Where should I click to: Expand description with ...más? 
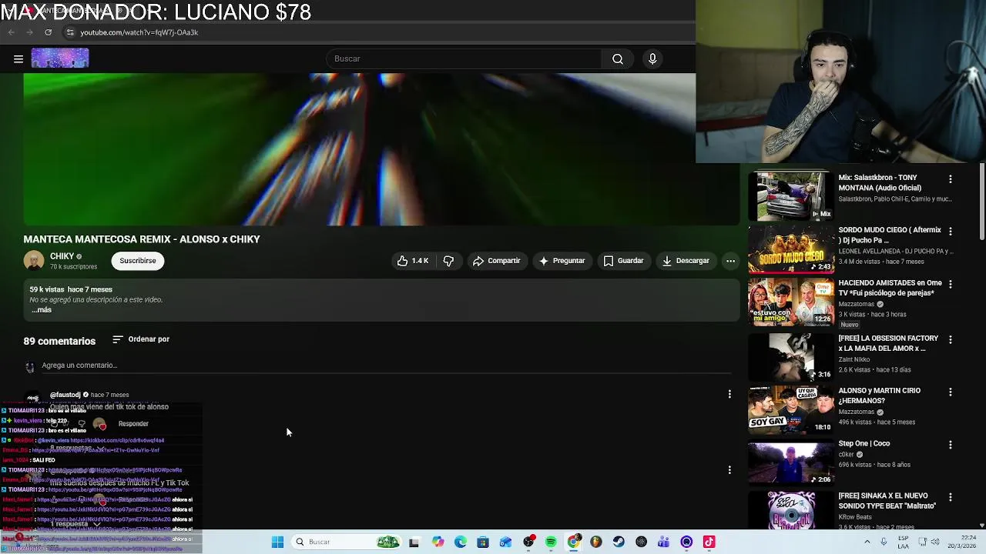click(42, 310)
